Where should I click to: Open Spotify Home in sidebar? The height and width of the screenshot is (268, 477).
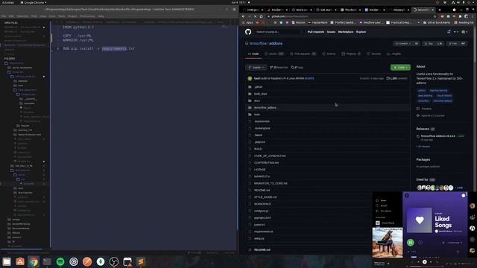tap(381, 200)
